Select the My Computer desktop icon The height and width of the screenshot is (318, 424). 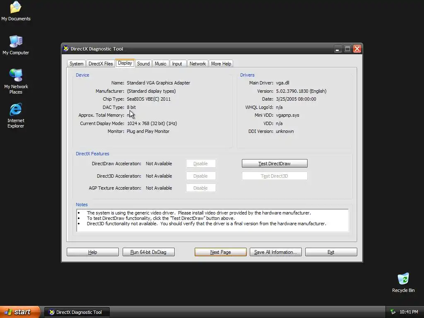pos(16,45)
